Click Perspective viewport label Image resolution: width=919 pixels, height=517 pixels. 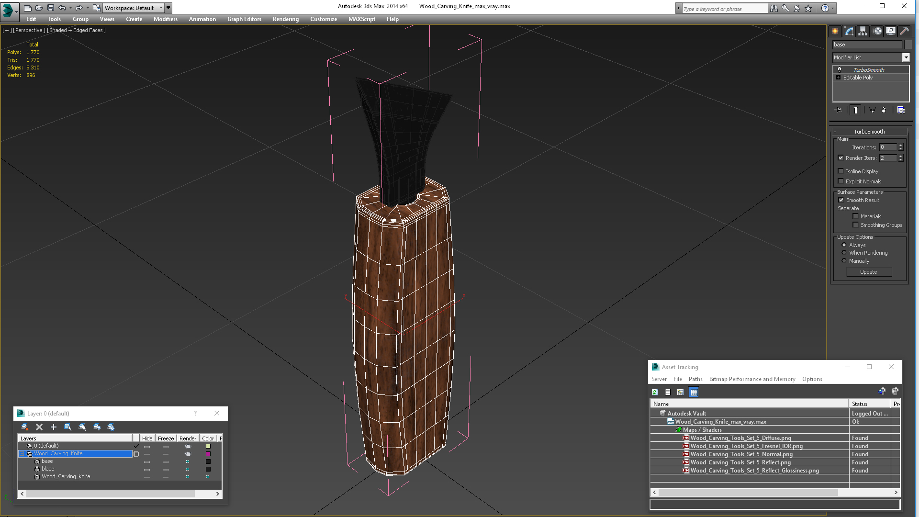29,30
